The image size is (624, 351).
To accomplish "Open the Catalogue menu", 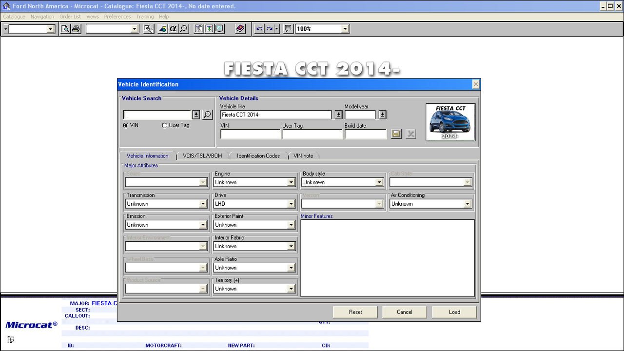I will tap(14, 17).
